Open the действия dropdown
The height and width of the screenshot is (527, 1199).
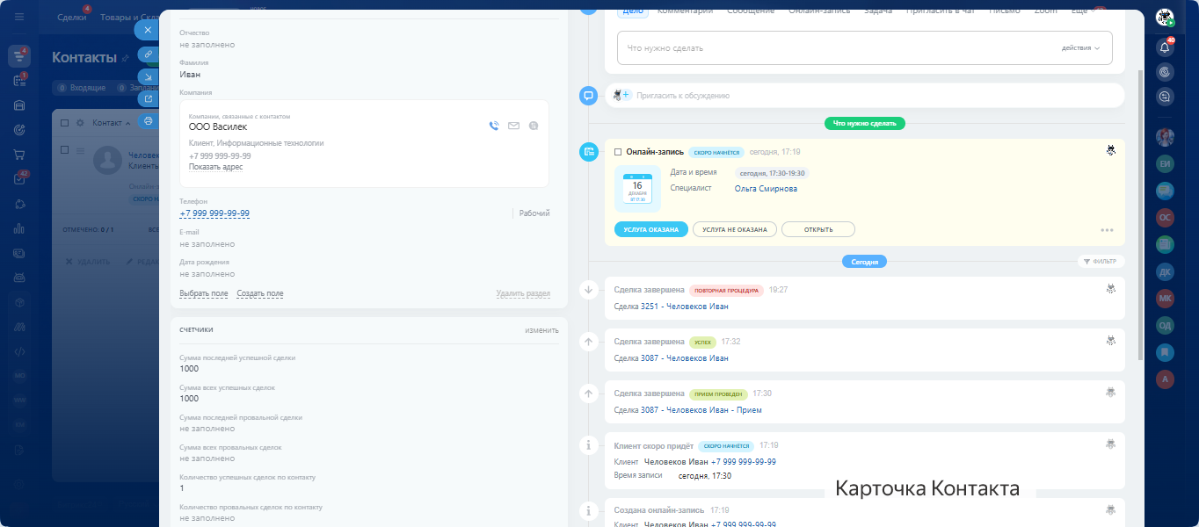[1081, 48]
